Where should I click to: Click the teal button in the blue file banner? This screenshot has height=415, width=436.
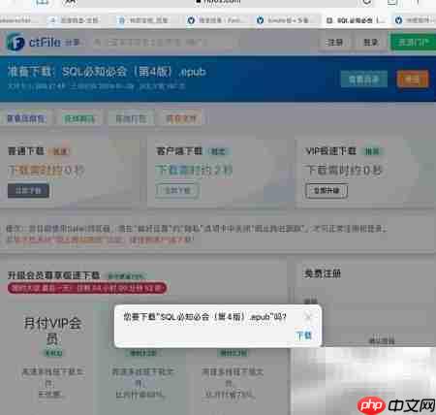click(364, 80)
